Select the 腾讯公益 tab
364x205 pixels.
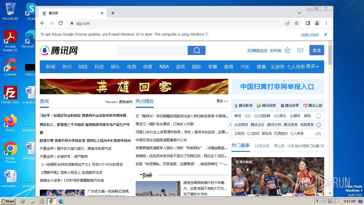coord(313,105)
